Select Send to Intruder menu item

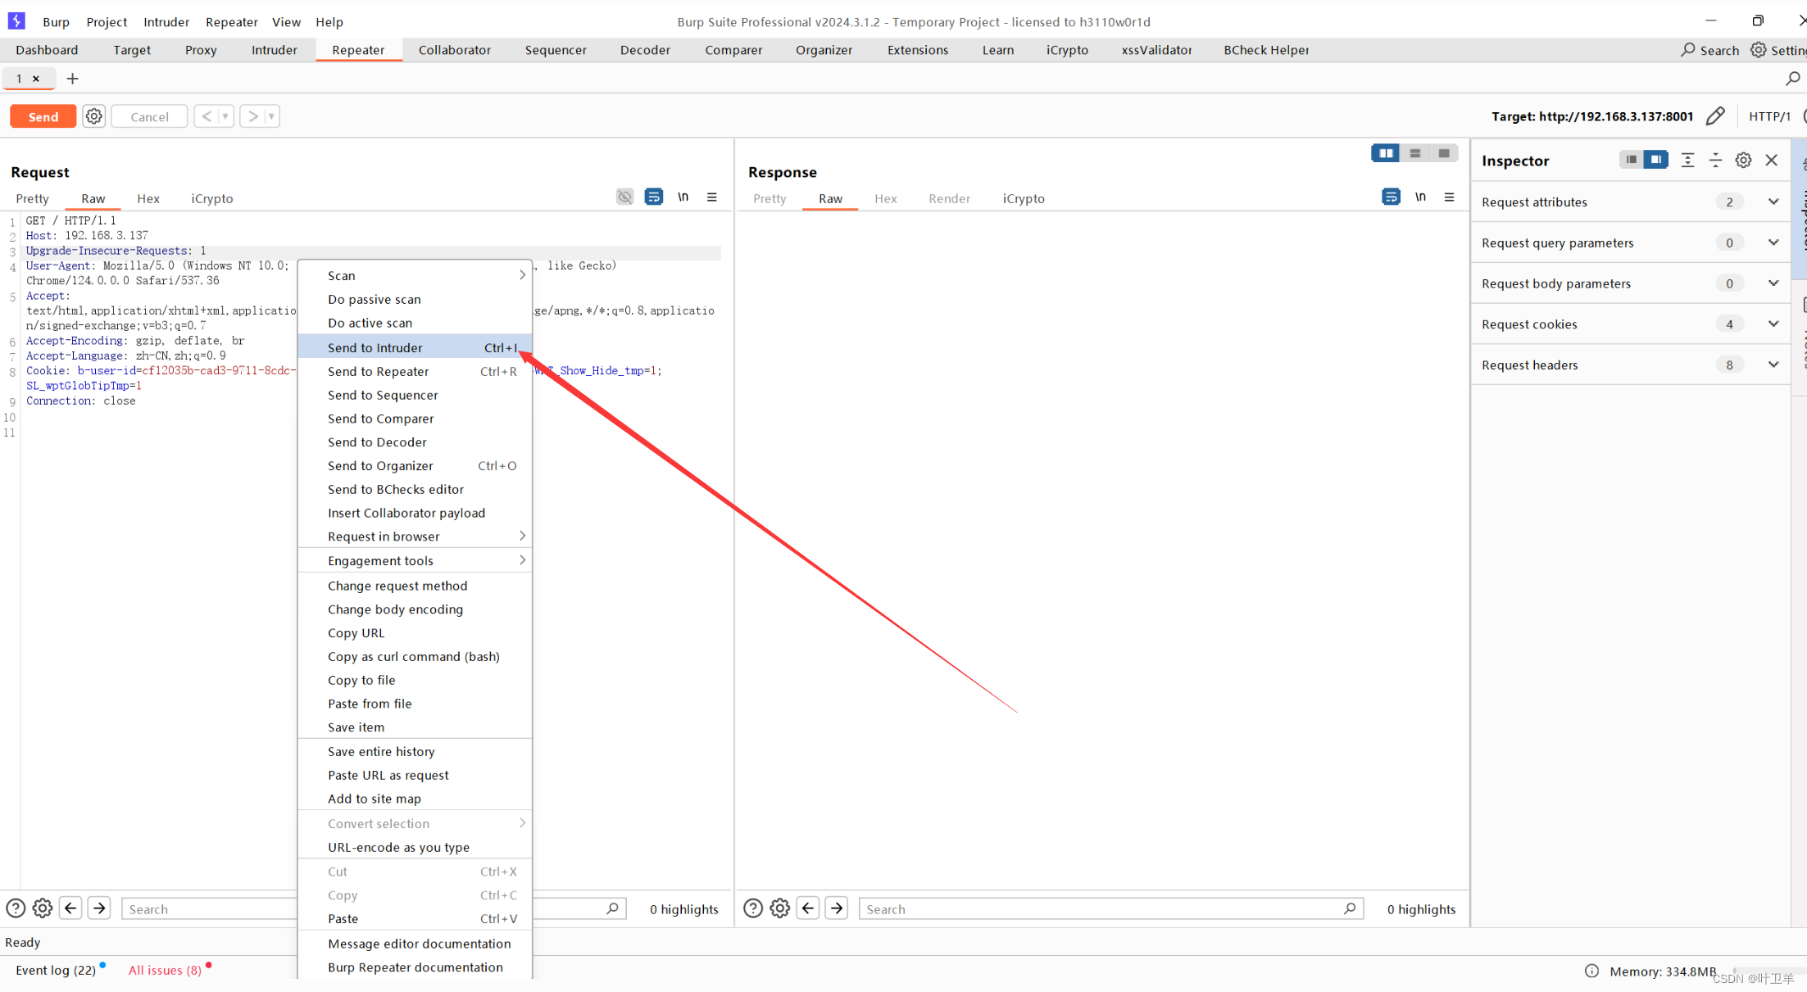pos(415,347)
